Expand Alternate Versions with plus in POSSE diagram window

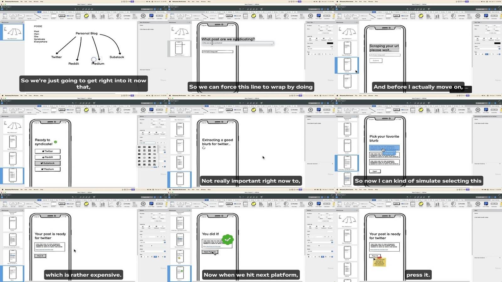(165, 70)
